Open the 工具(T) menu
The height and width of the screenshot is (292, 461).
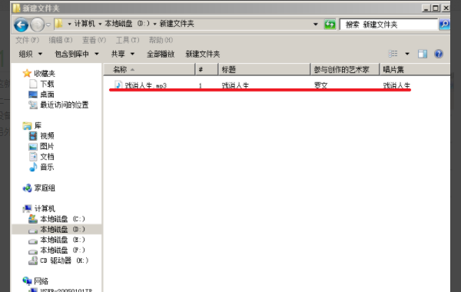(128, 40)
